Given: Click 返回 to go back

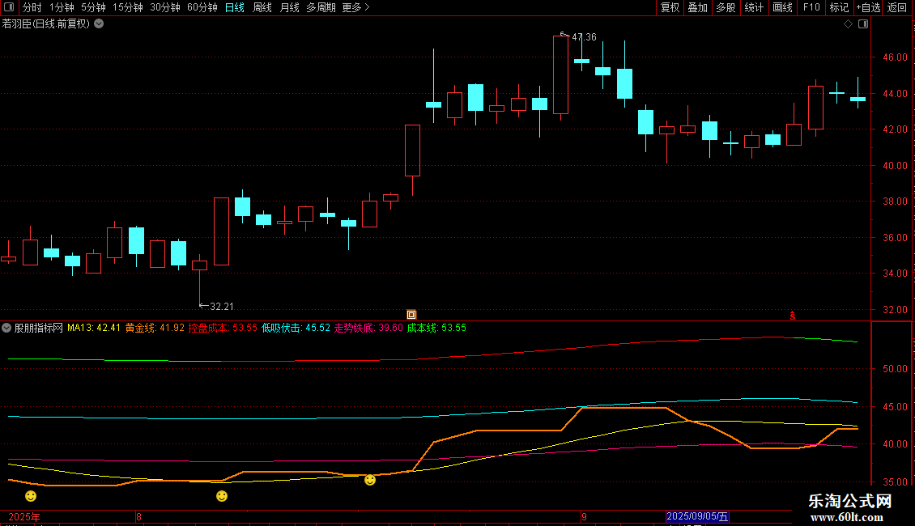Looking at the screenshot, I should tap(897, 7).
